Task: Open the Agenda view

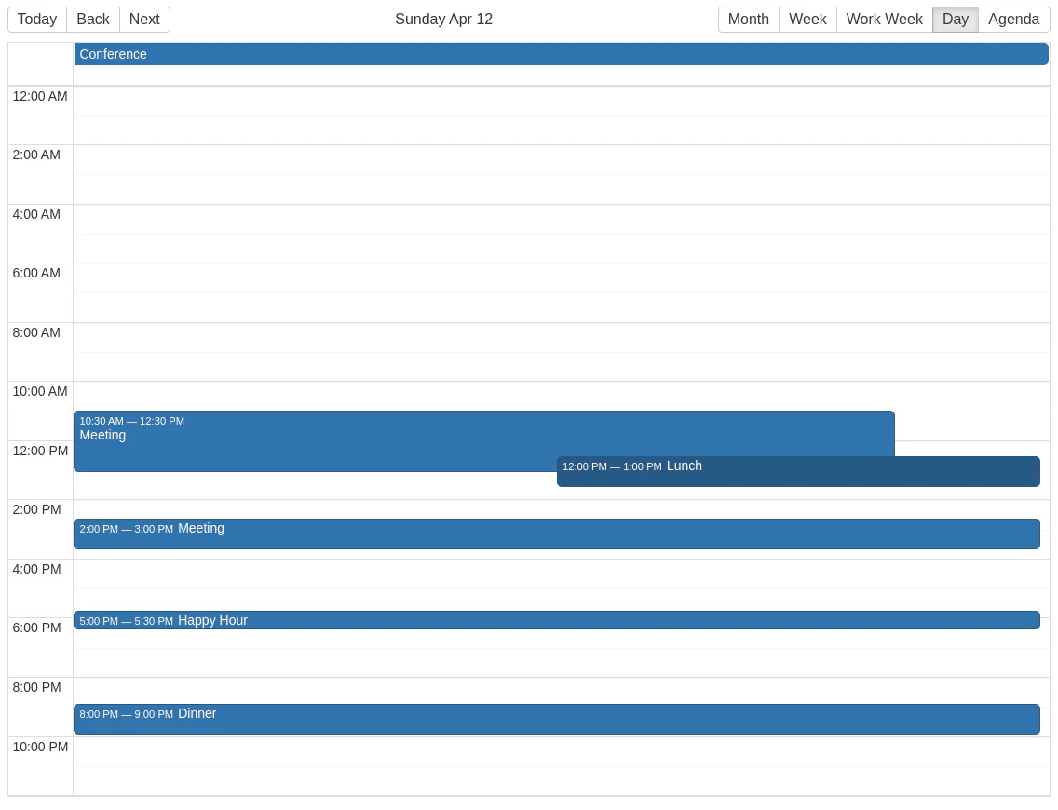Action: pos(1013,19)
